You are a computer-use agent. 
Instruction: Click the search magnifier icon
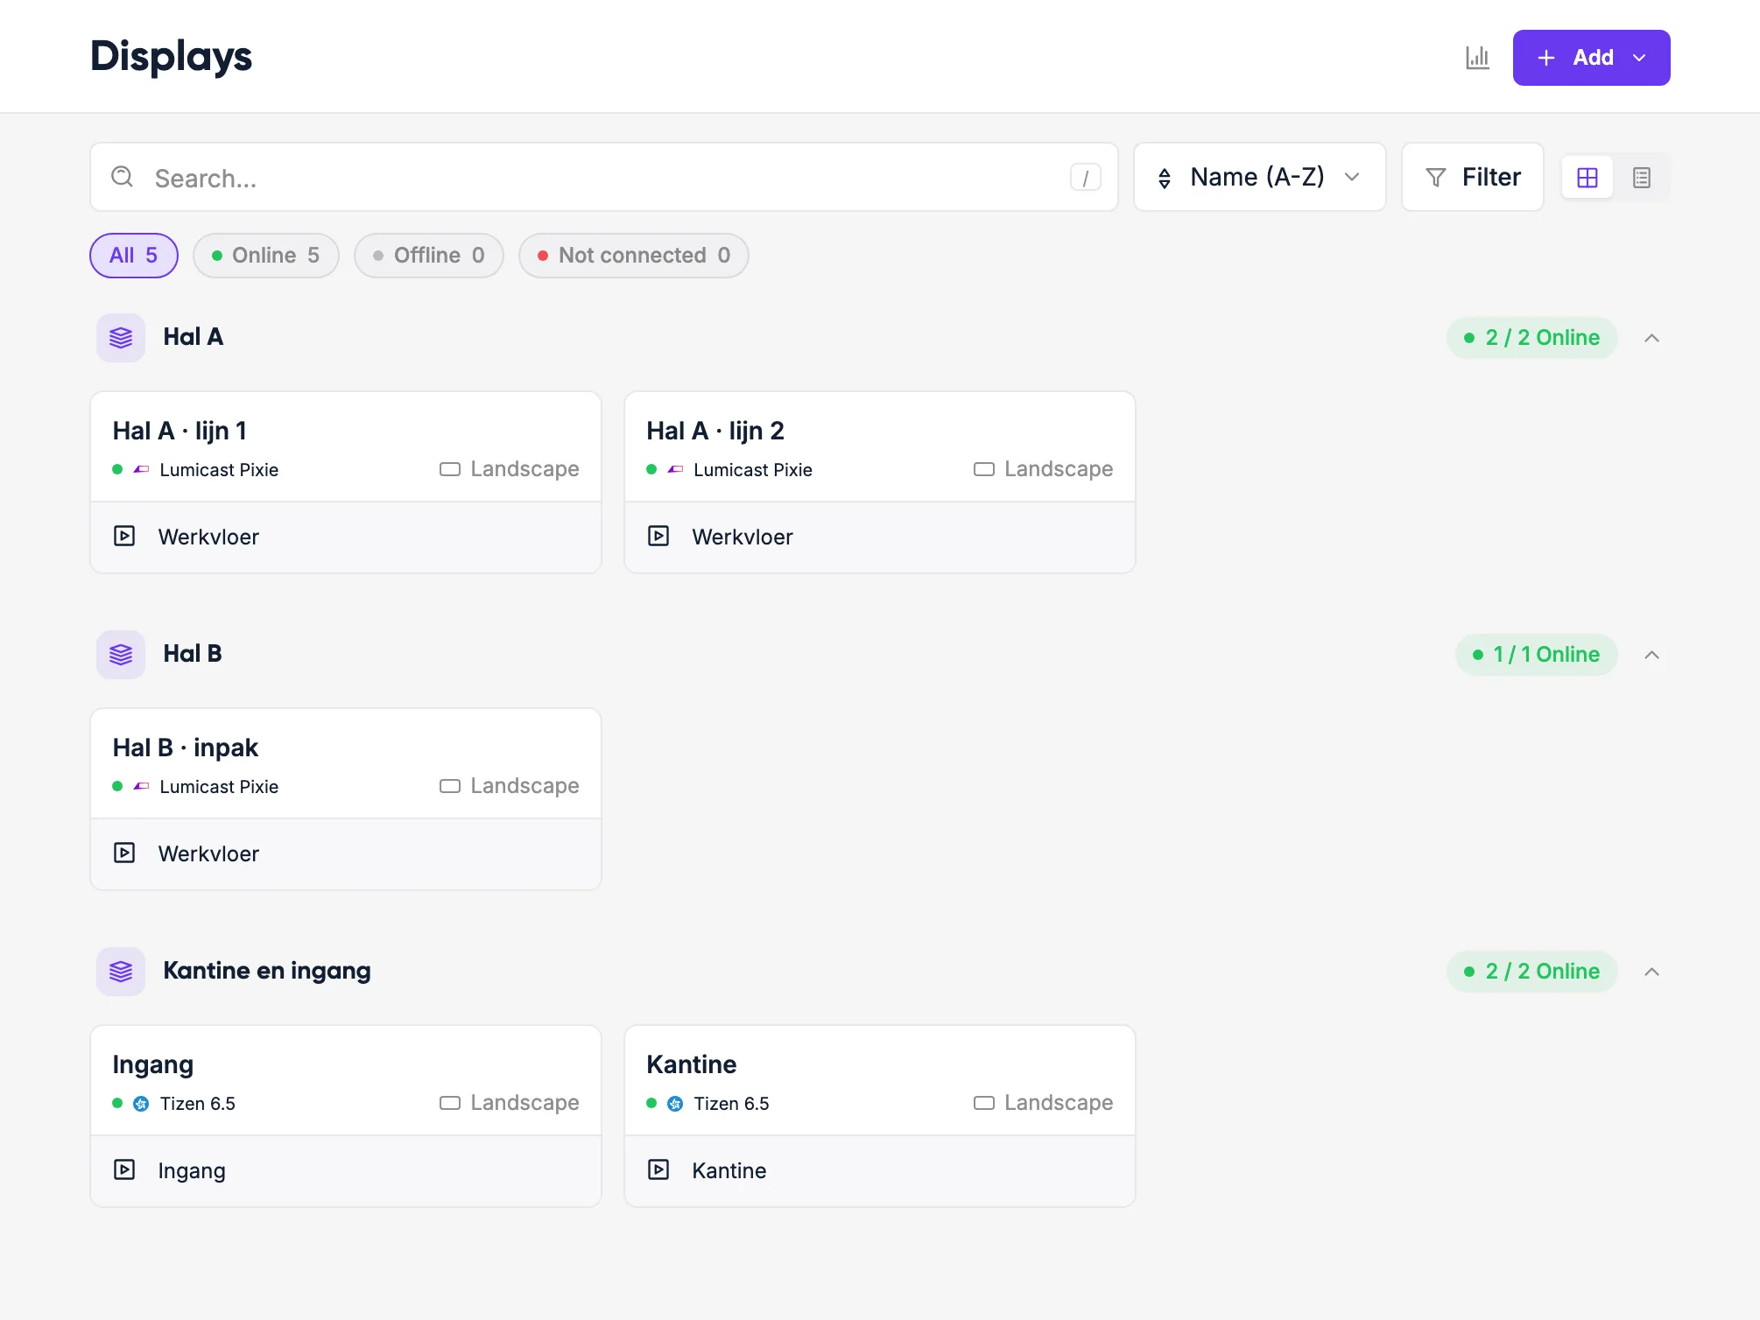(123, 177)
